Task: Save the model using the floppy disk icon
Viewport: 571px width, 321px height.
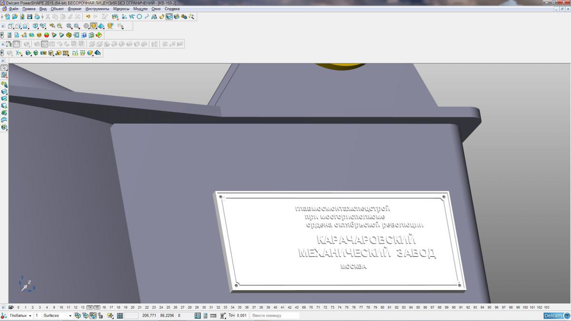Action: (30, 17)
